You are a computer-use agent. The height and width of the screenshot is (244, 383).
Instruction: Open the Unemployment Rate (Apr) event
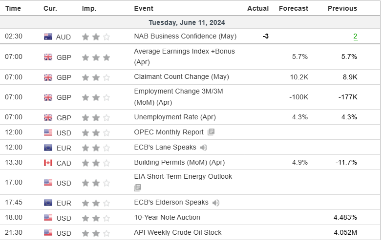pyautogui.click(x=175, y=117)
